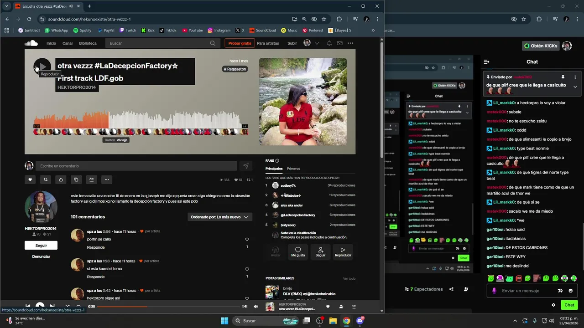Click Denunciar link

(x=41, y=256)
